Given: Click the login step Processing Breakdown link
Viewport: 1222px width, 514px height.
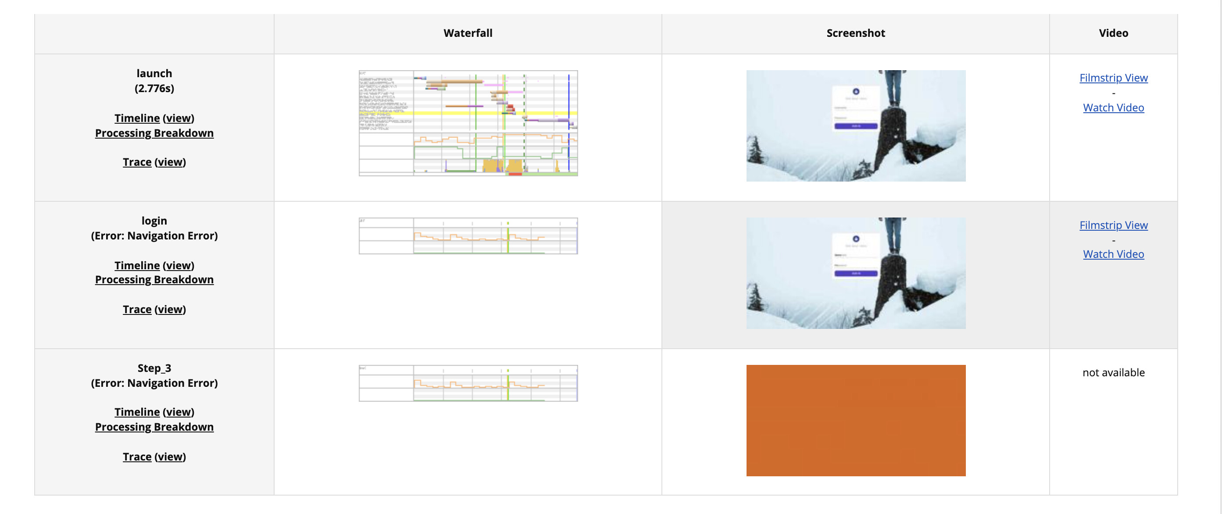Looking at the screenshot, I should coord(154,280).
